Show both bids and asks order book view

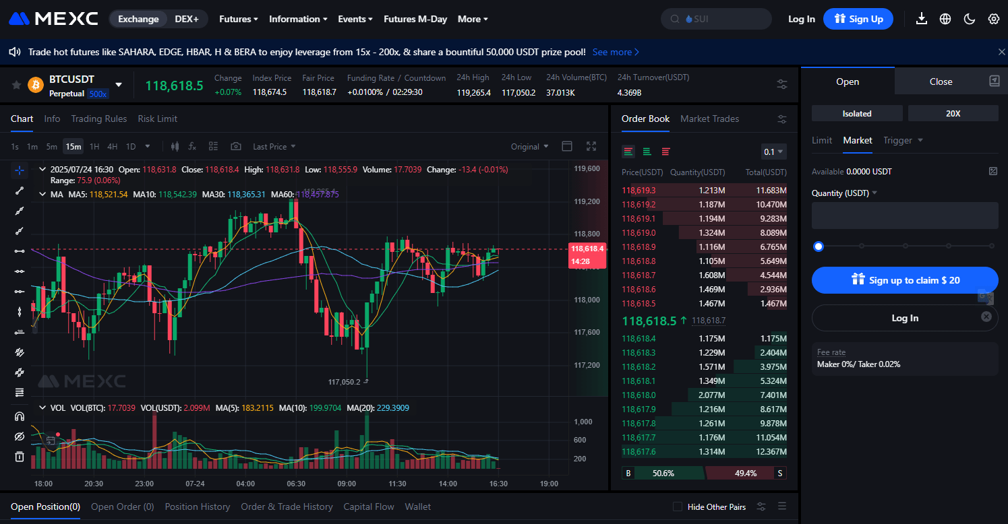[x=628, y=152]
